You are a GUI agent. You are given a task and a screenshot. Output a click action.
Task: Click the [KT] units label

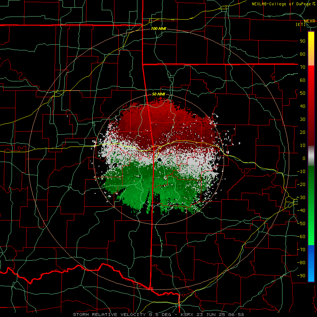point(301,24)
